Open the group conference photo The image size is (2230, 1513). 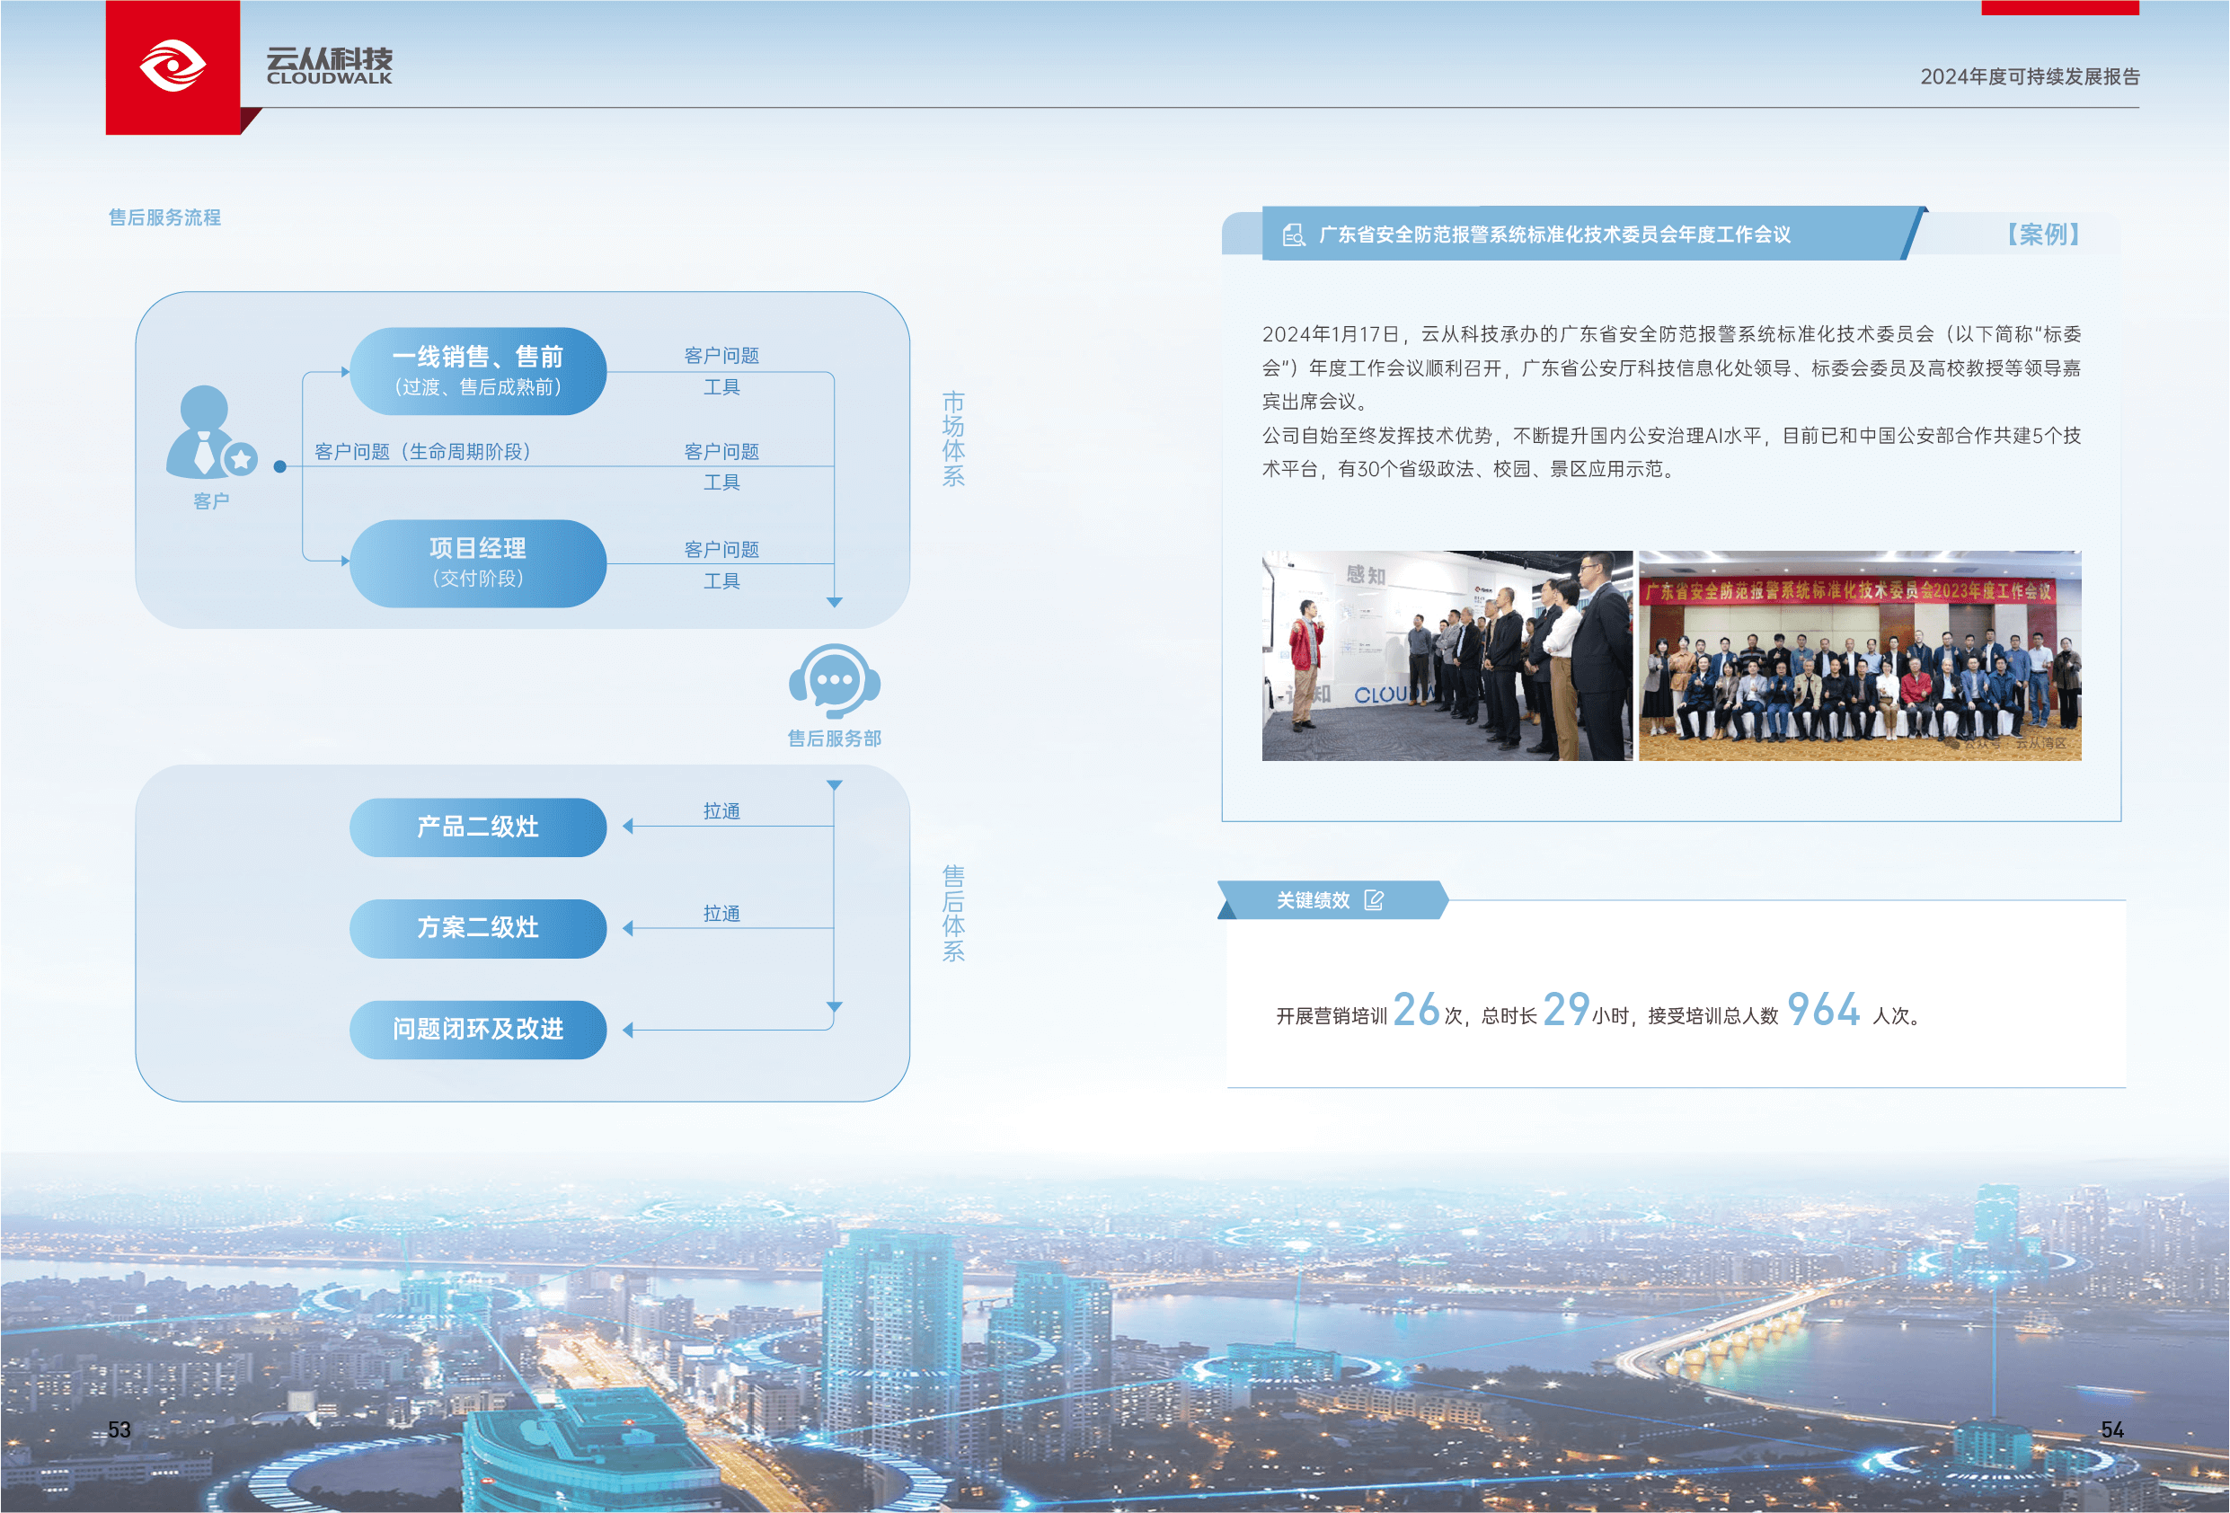pyautogui.click(x=1859, y=655)
